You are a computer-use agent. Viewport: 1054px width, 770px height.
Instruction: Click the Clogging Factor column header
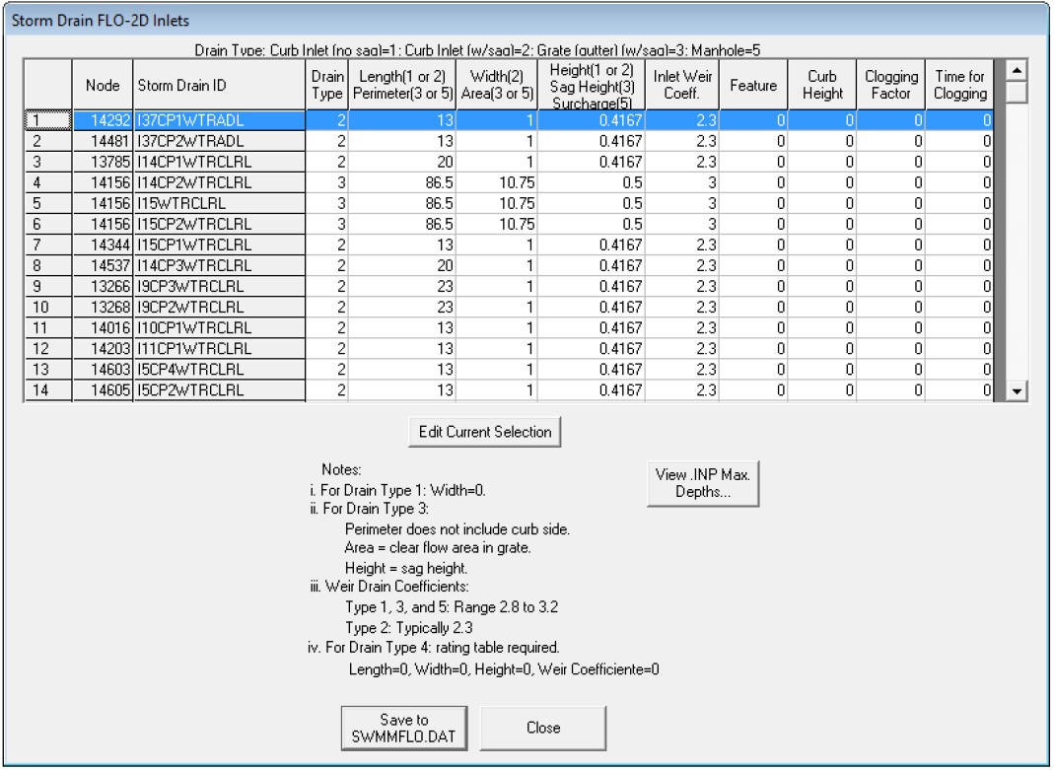tap(890, 86)
